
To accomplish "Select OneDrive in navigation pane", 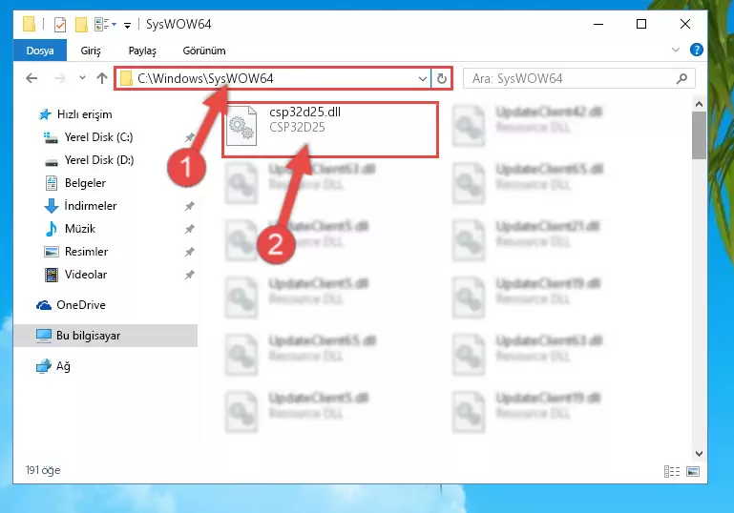I will [80, 305].
